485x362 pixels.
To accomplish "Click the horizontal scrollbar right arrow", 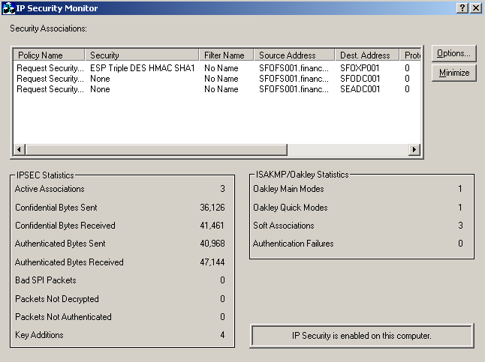I will pos(413,150).
